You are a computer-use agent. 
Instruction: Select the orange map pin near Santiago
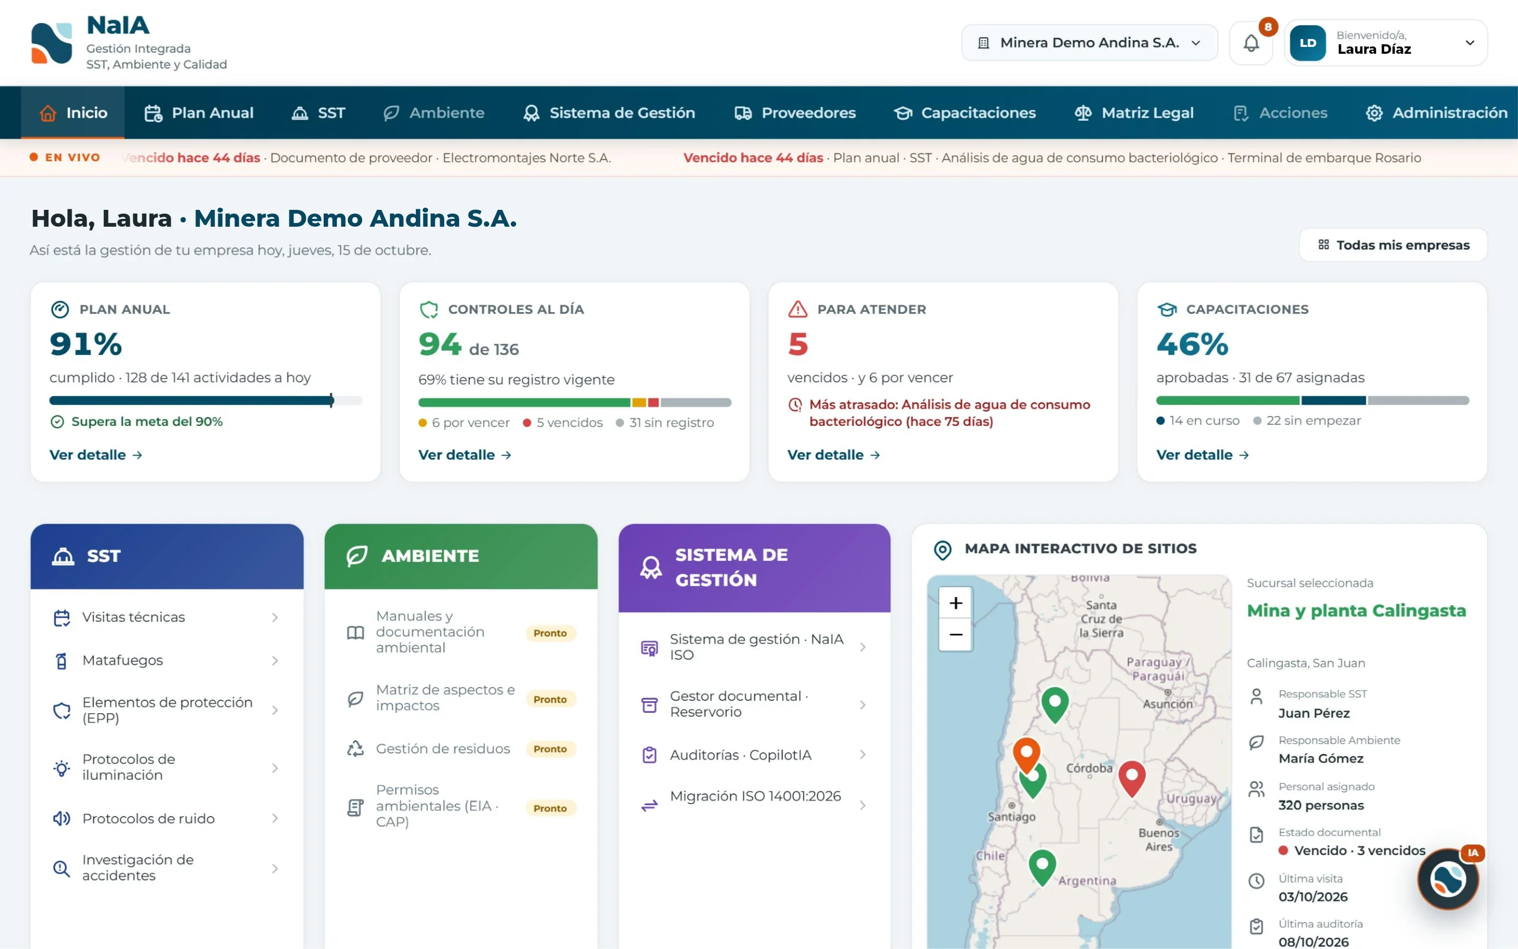click(1026, 755)
